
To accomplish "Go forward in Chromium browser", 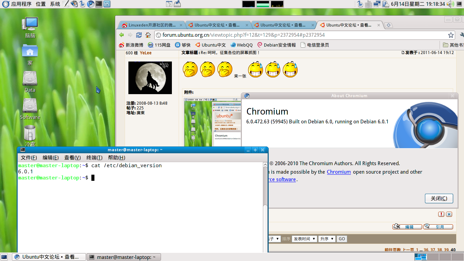I will [130, 35].
